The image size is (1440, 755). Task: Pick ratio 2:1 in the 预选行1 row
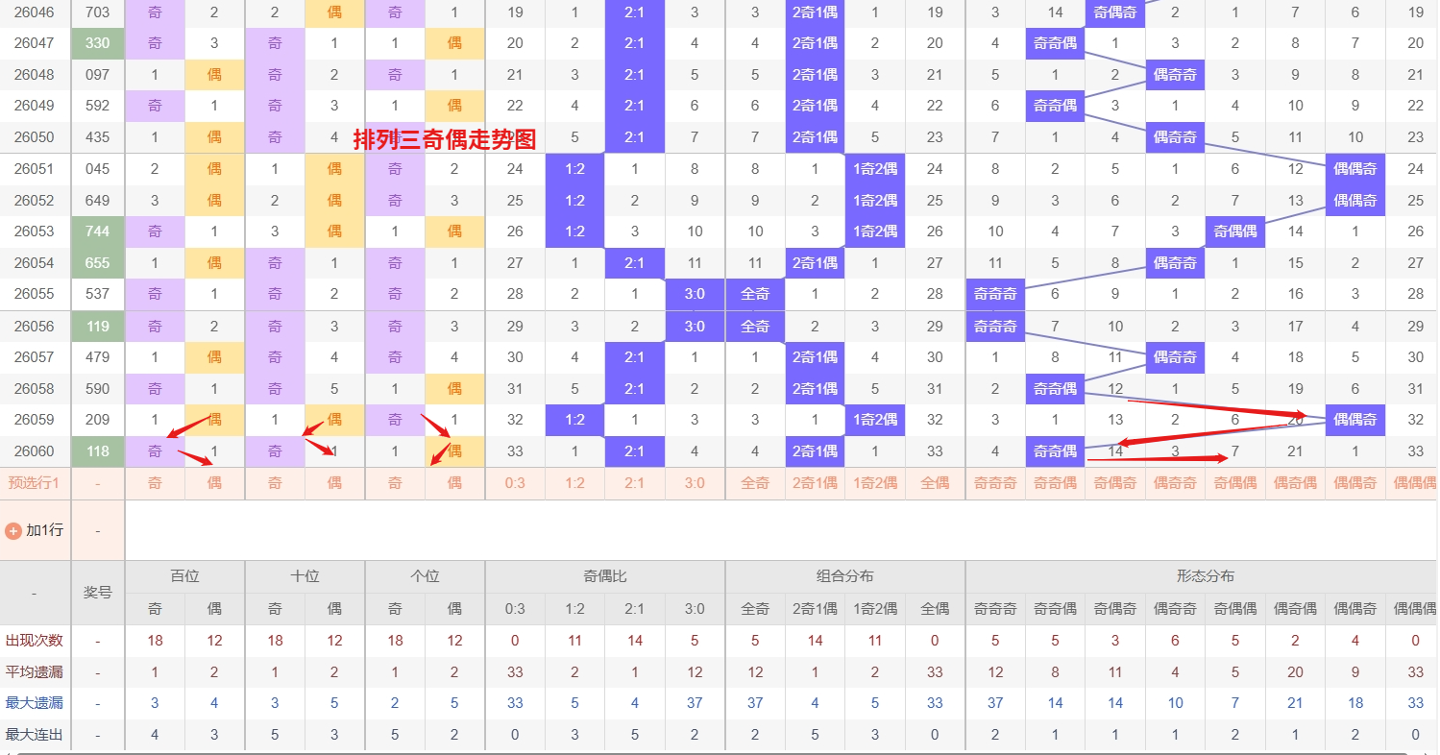click(634, 483)
